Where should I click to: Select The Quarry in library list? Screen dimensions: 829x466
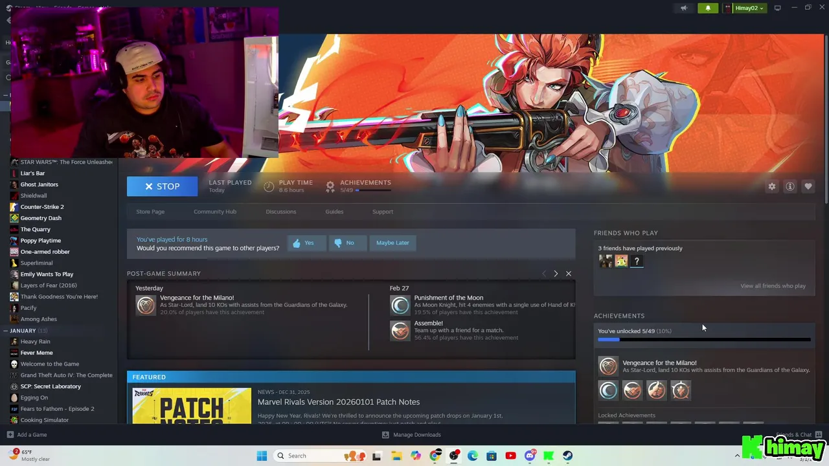pos(36,229)
